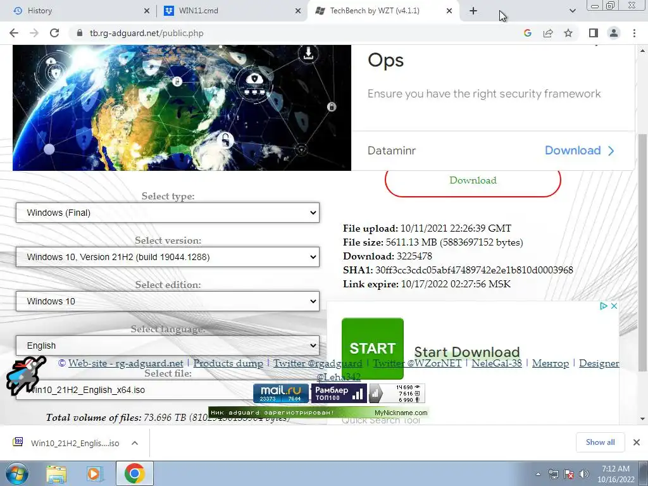Click the Google icon in address bar
The image size is (648, 486).
coord(527,33)
